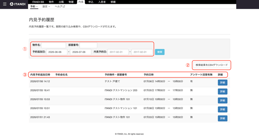This screenshot has width=259, height=140.
Task: Open 詳細 for テスト 戸建て row
Action: (x=223, y=83)
